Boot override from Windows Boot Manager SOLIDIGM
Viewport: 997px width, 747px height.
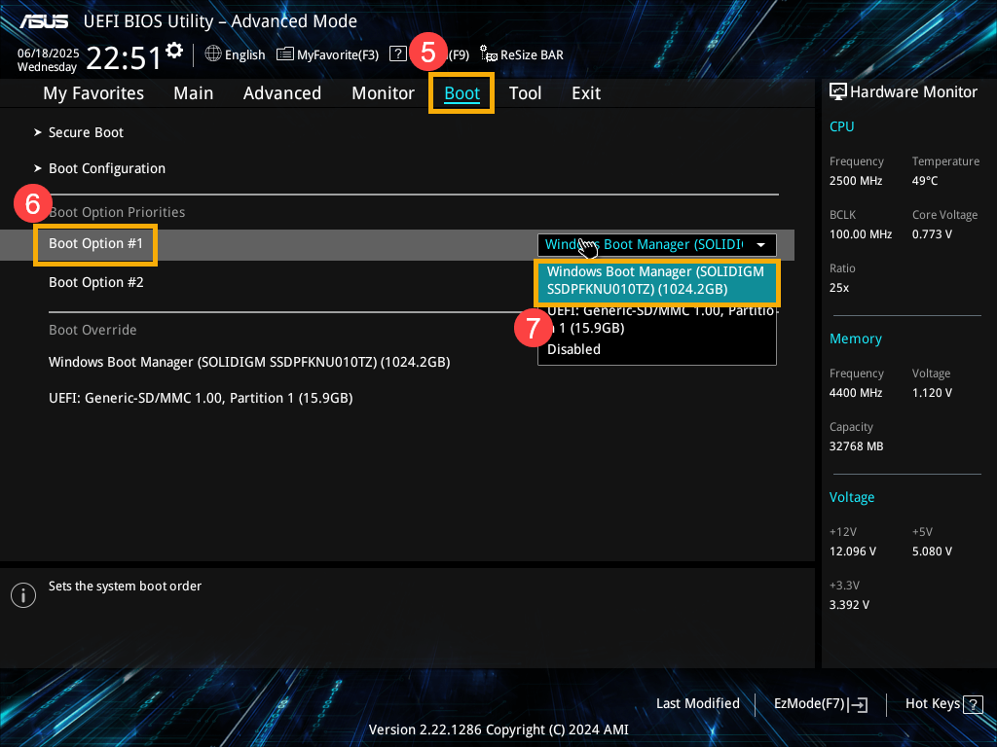click(x=249, y=362)
